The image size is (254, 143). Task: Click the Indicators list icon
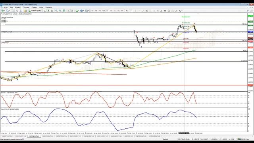click(77, 11)
